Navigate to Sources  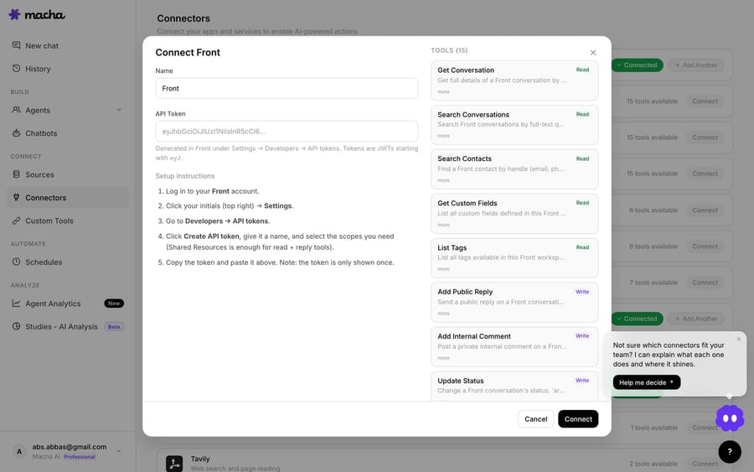[x=68, y=174]
